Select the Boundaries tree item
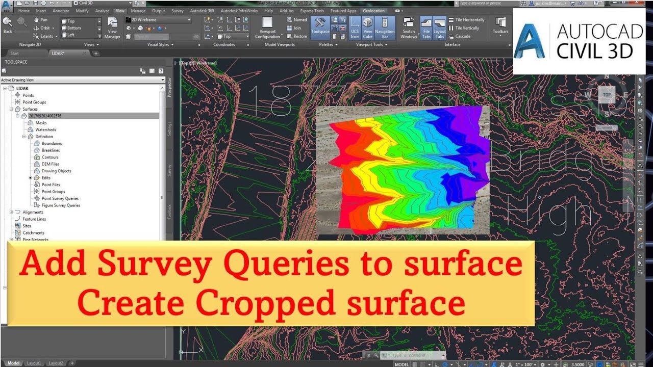 coord(52,143)
